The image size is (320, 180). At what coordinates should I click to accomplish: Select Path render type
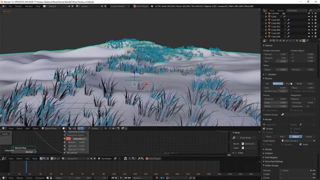click(282, 136)
